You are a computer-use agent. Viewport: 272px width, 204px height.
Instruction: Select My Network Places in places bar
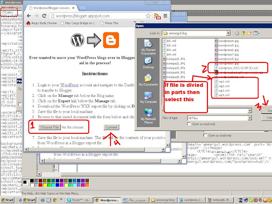click(148, 116)
